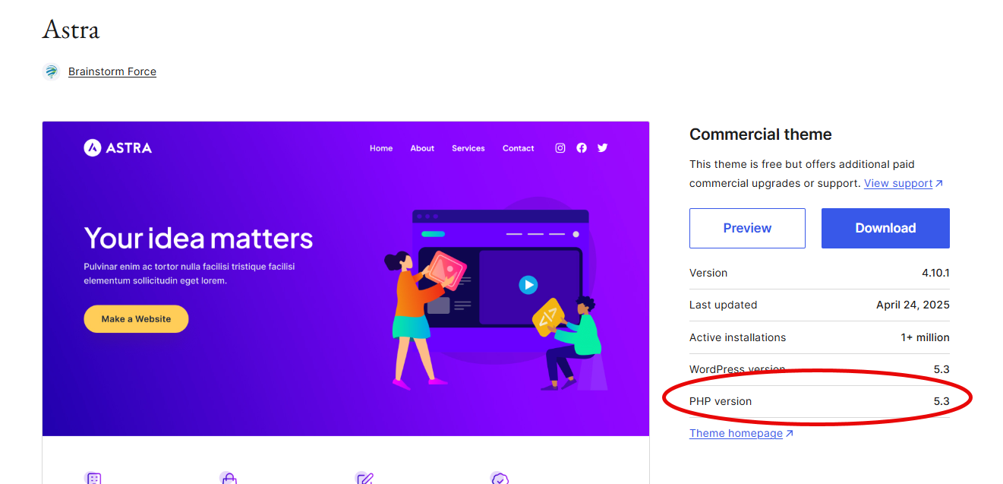
Task: Click About in the Astra preview menu
Action: [422, 148]
